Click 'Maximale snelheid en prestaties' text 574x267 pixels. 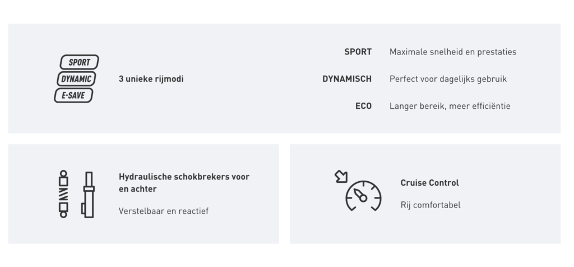click(453, 52)
